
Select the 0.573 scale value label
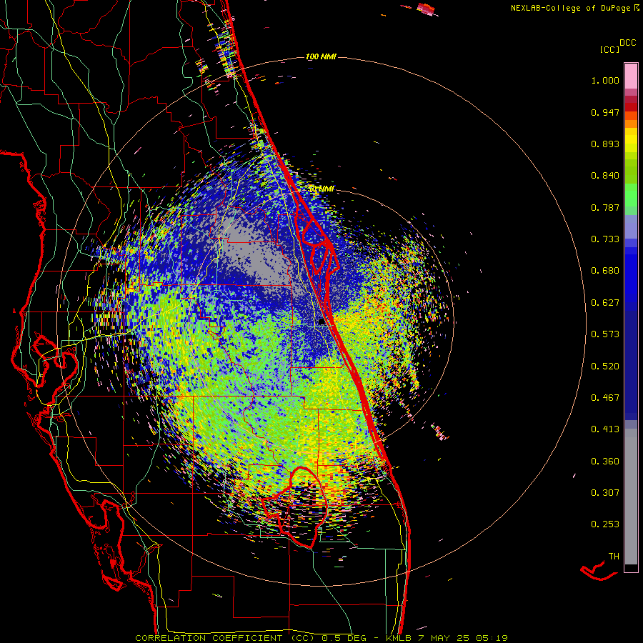click(605, 334)
